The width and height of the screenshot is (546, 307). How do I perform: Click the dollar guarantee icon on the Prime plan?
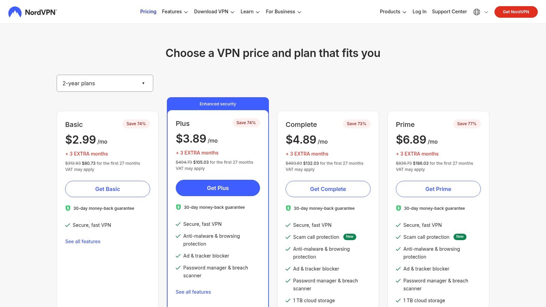(x=398, y=208)
